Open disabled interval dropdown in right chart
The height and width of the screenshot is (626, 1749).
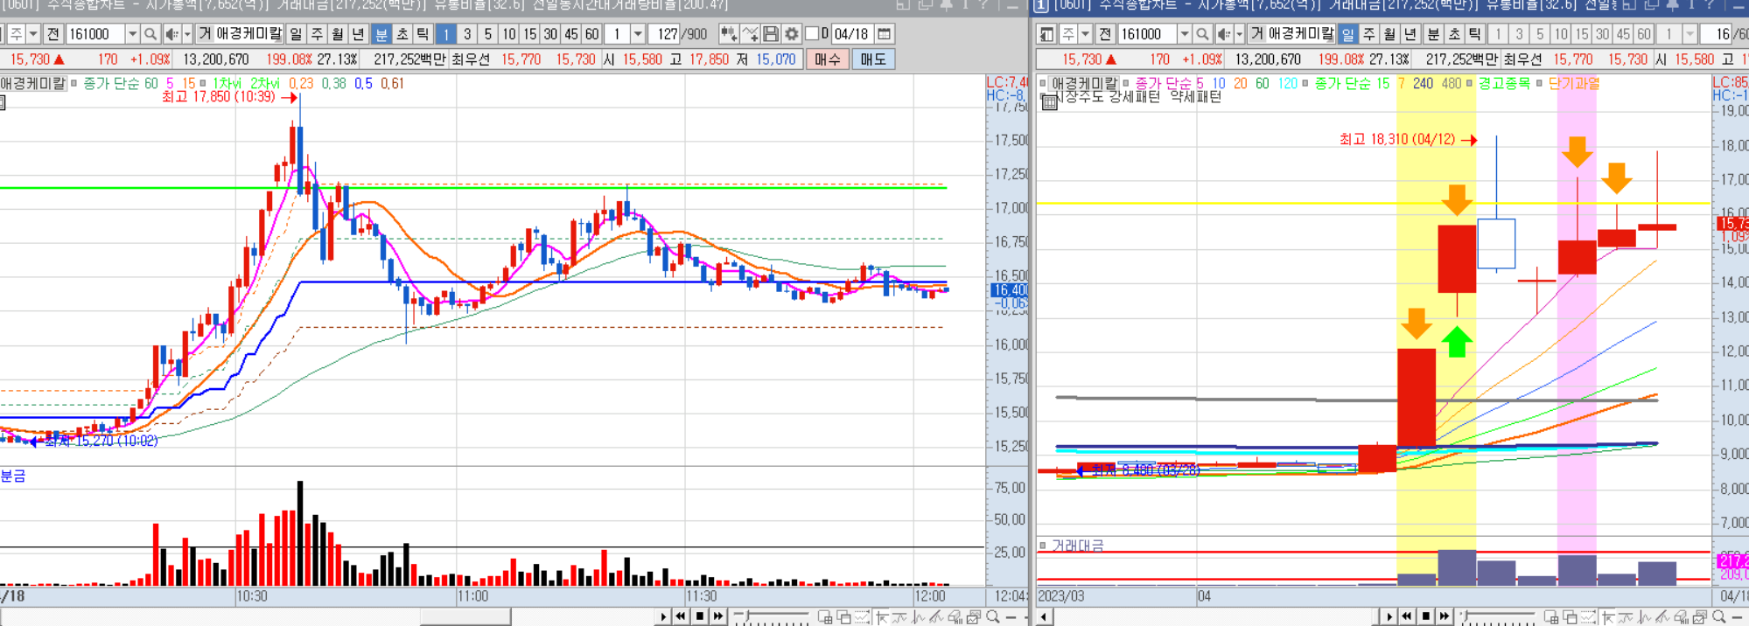click(x=1690, y=34)
